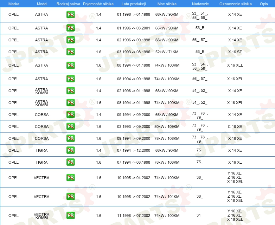Screen dimensions: 275x225
Task: Click production years 08.1994 -> 09.1998
Action: click(134, 79)
